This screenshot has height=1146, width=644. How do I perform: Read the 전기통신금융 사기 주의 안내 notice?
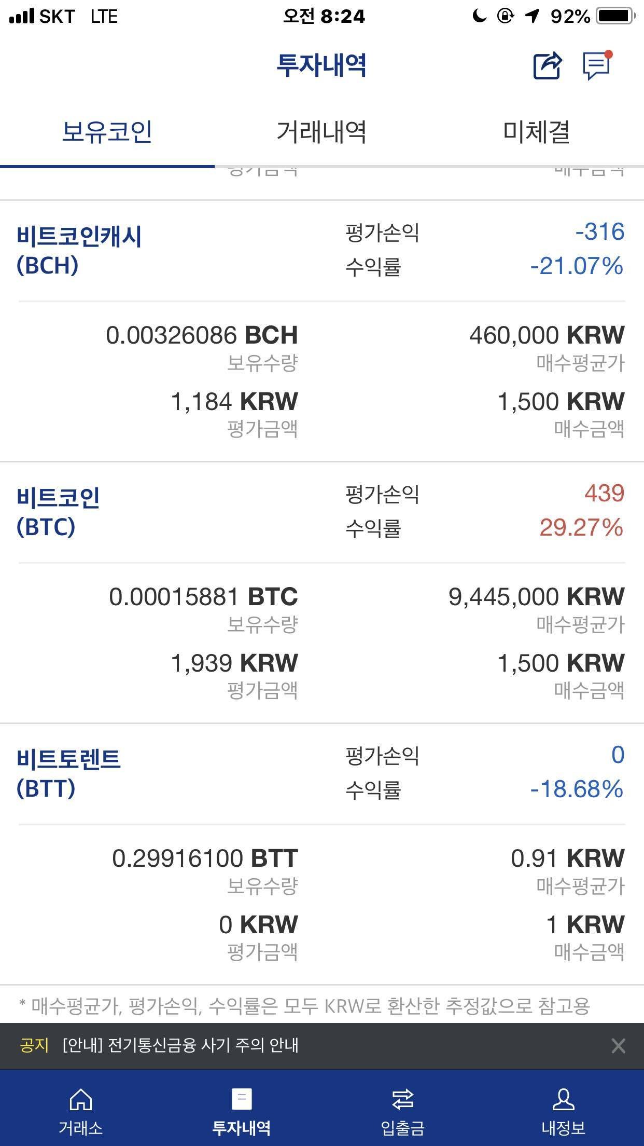[x=180, y=1045]
